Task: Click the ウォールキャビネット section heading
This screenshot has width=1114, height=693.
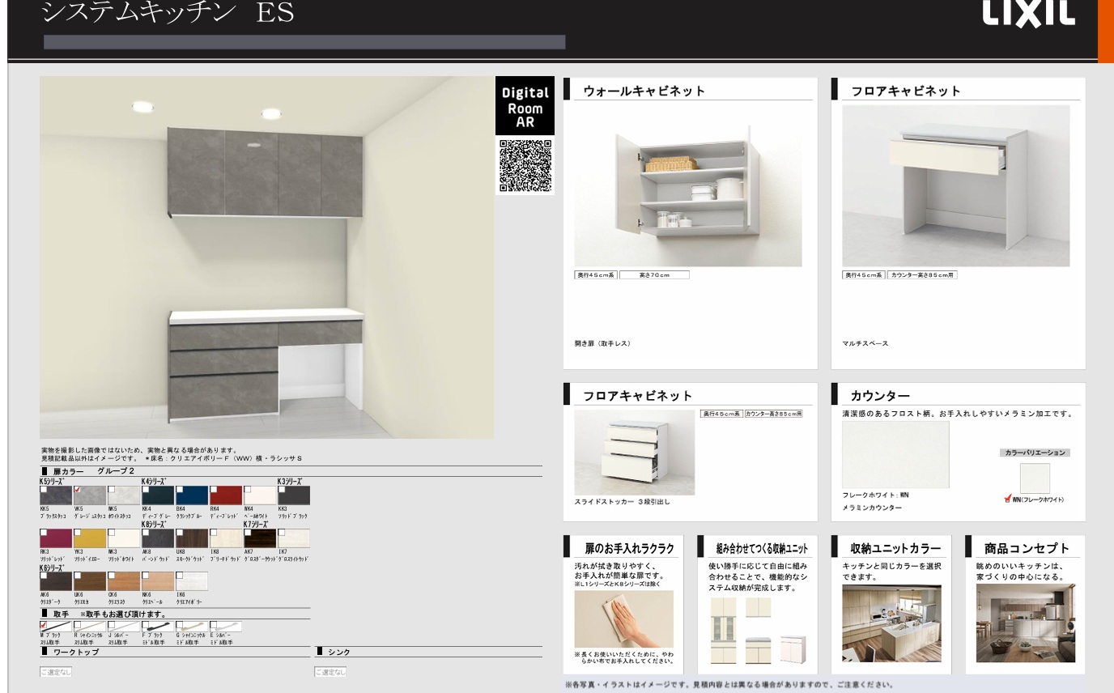Action: (x=644, y=91)
